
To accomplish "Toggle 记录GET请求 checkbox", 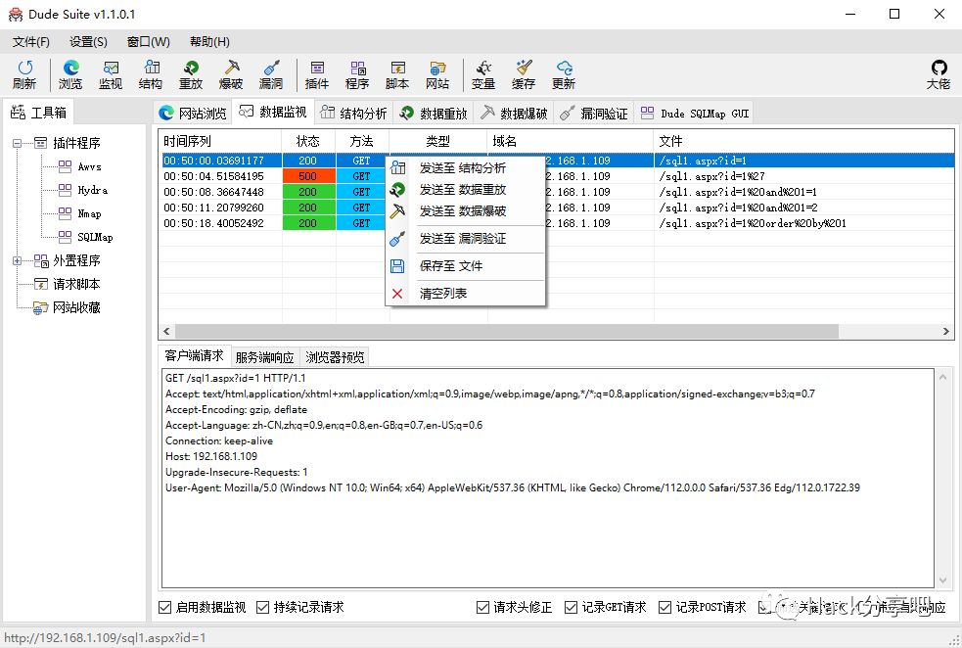I will click(572, 607).
